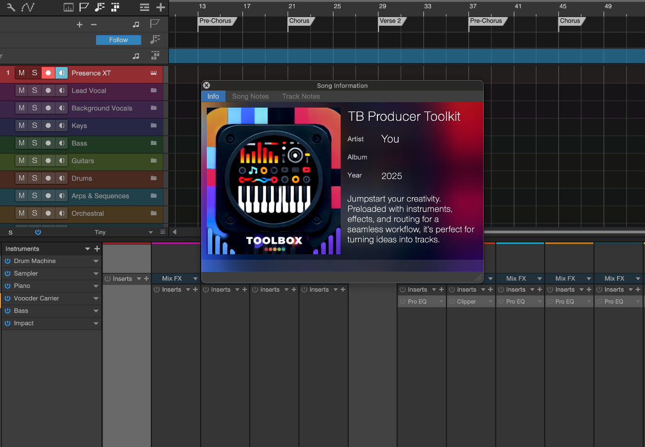645x447 pixels.
Task: Solo the Guitars track
Action: pyautogui.click(x=35, y=160)
